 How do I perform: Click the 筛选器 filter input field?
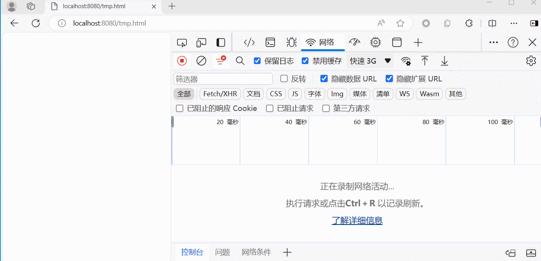223,79
